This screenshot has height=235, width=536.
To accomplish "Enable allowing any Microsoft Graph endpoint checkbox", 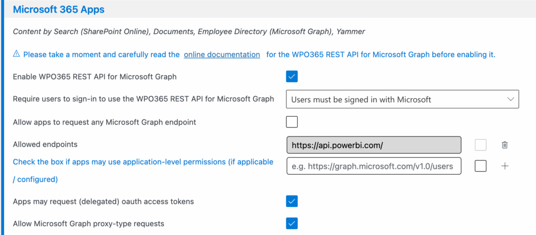I will pos(292,122).
